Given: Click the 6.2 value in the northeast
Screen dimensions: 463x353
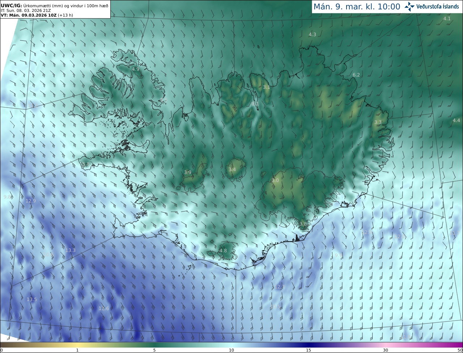Looking at the screenshot, I should 356,75.
